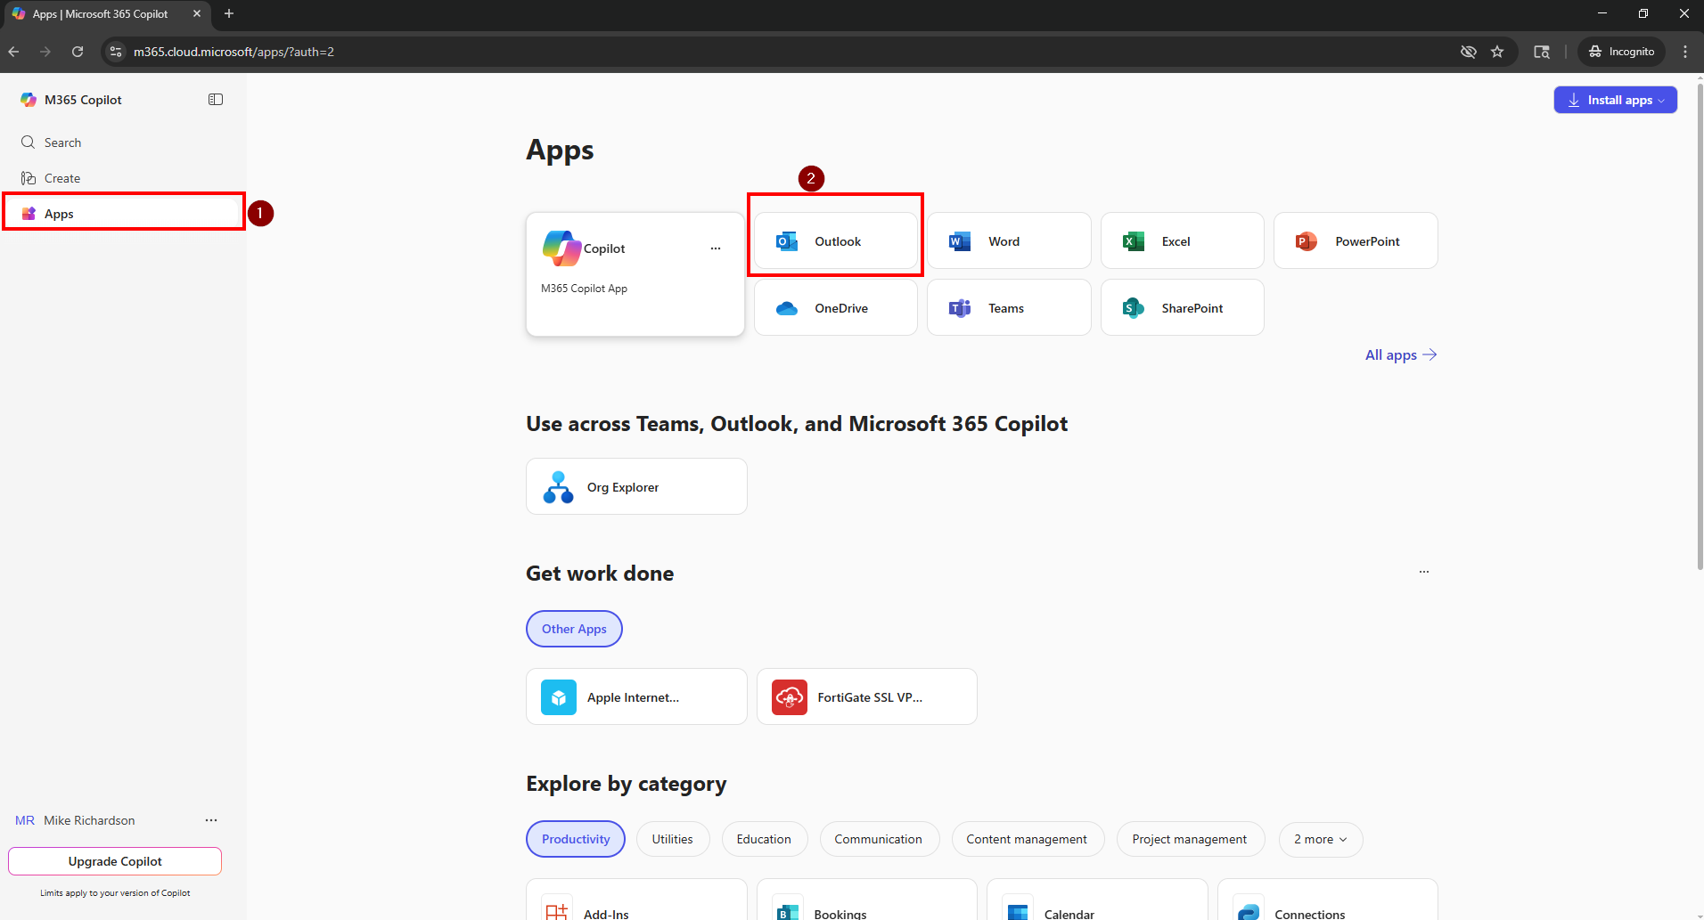Click the M365 Copilot logo icon
Viewport: 1704px width, 920px height.
29,100
